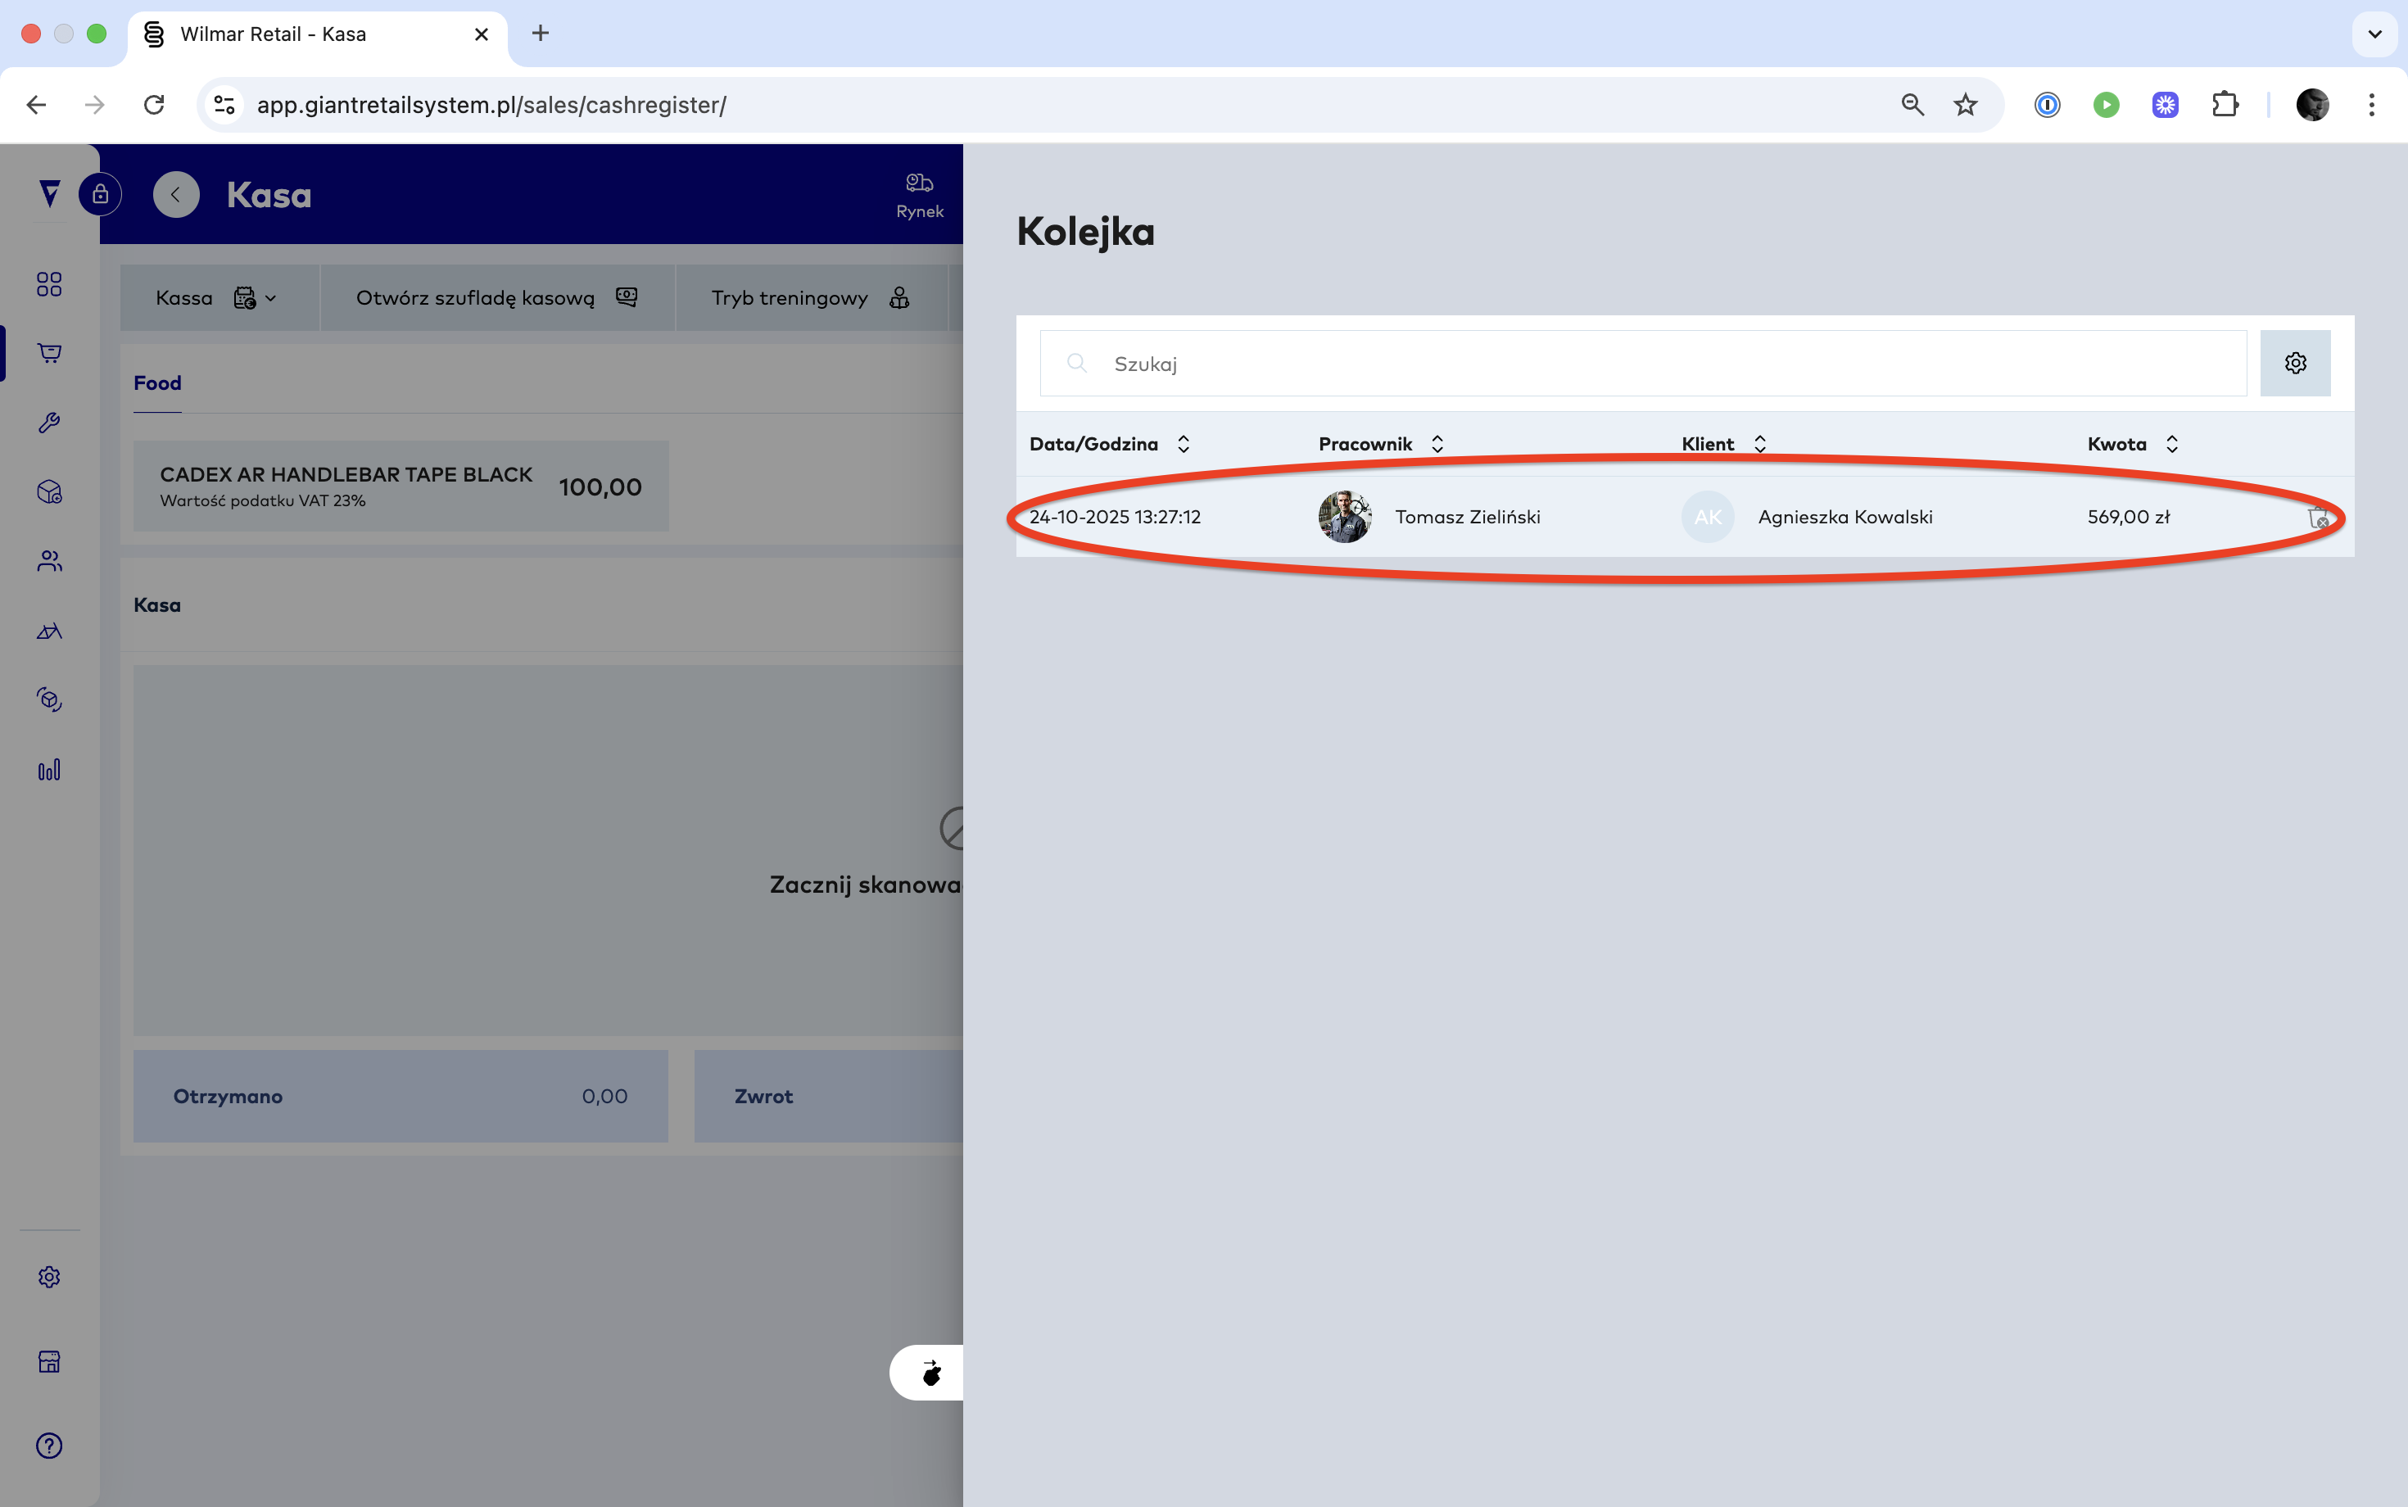
Task: Open queue table settings gear
Action: click(2294, 363)
